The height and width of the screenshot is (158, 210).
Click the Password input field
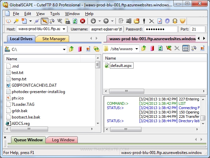coord(161,29)
